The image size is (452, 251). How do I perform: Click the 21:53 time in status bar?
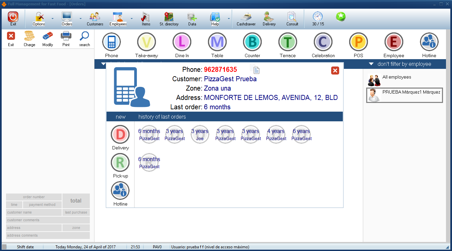(x=135, y=247)
